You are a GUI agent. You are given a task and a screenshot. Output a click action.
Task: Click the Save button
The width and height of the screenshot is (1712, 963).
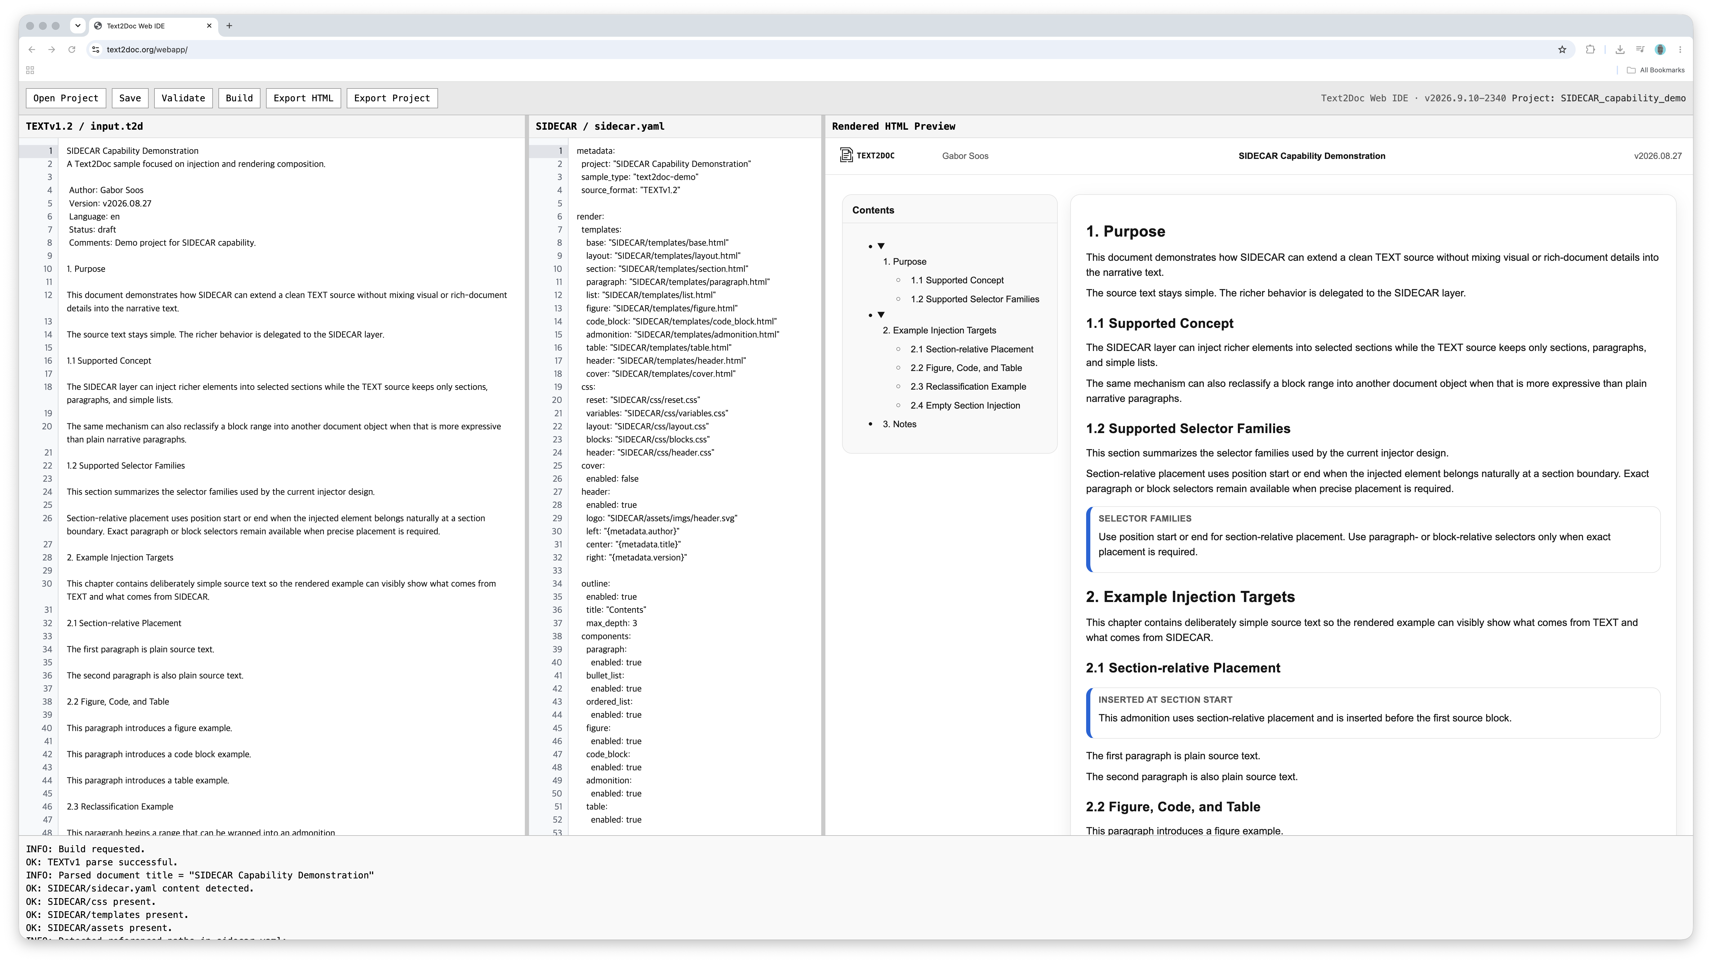click(x=130, y=98)
